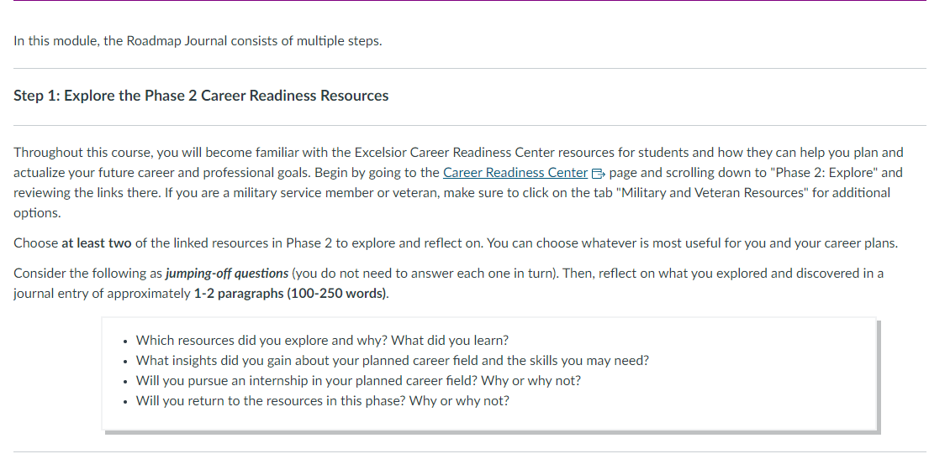Click the external link icon after Career Readiness Center
Screen dimensions: 929x459
[597, 174]
